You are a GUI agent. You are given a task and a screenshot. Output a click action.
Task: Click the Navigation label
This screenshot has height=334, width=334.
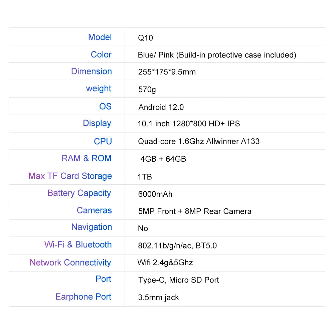click(92, 227)
